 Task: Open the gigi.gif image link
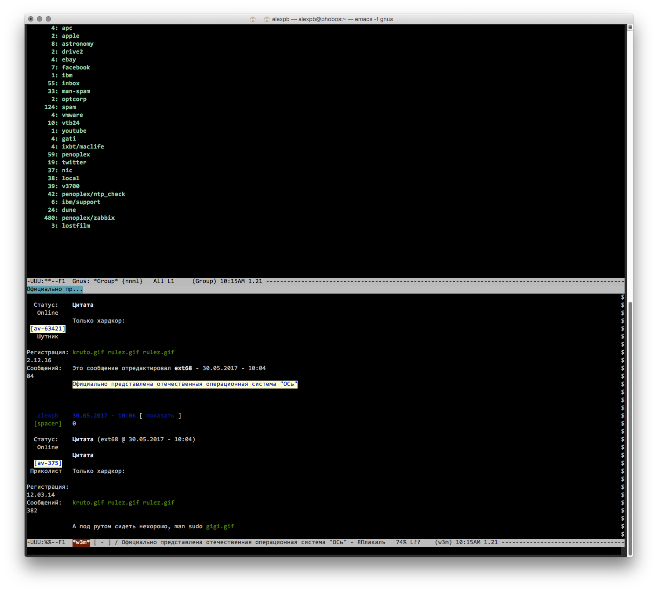tap(220, 527)
